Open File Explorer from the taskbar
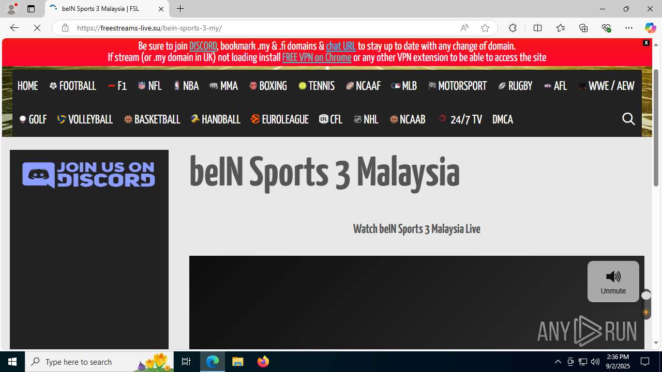 [238, 362]
